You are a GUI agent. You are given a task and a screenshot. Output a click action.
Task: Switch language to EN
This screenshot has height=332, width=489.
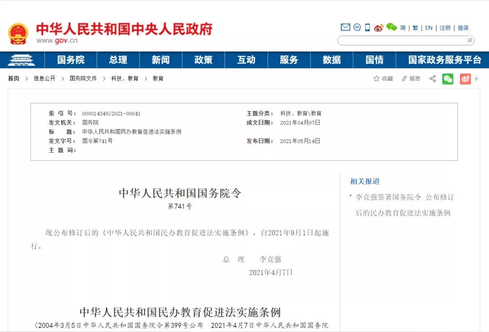(x=429, y=28)
